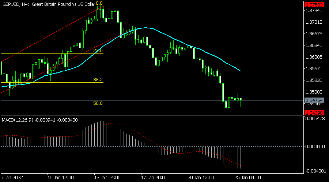Click the current price tag 1.34764
The height and width of the screenshot is (182, 329).
coord(314,100)
